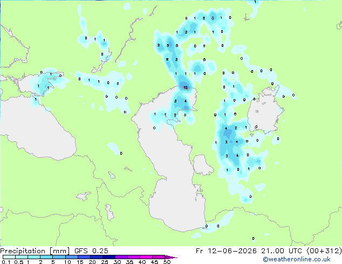Screen dimensions: 342x264
Task: Click the '(00+312)' forecast offset text
Action: [x=324, y=251]
